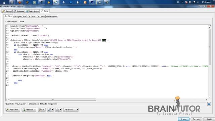
Task: Click the last taskbar app icon
Action: pos(107,2)
